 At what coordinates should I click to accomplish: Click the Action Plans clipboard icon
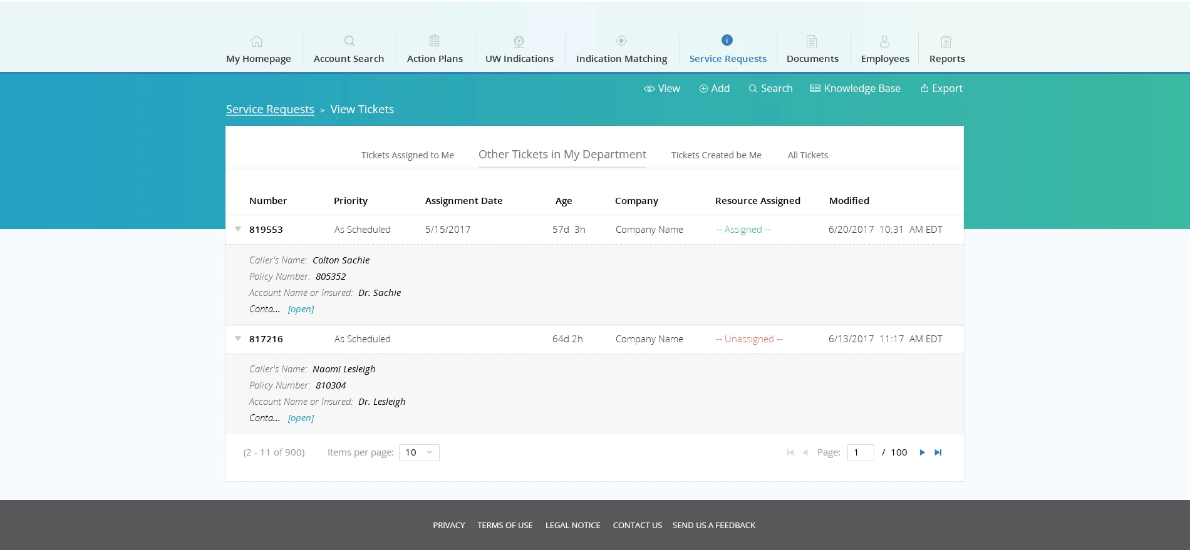[434, 41]
